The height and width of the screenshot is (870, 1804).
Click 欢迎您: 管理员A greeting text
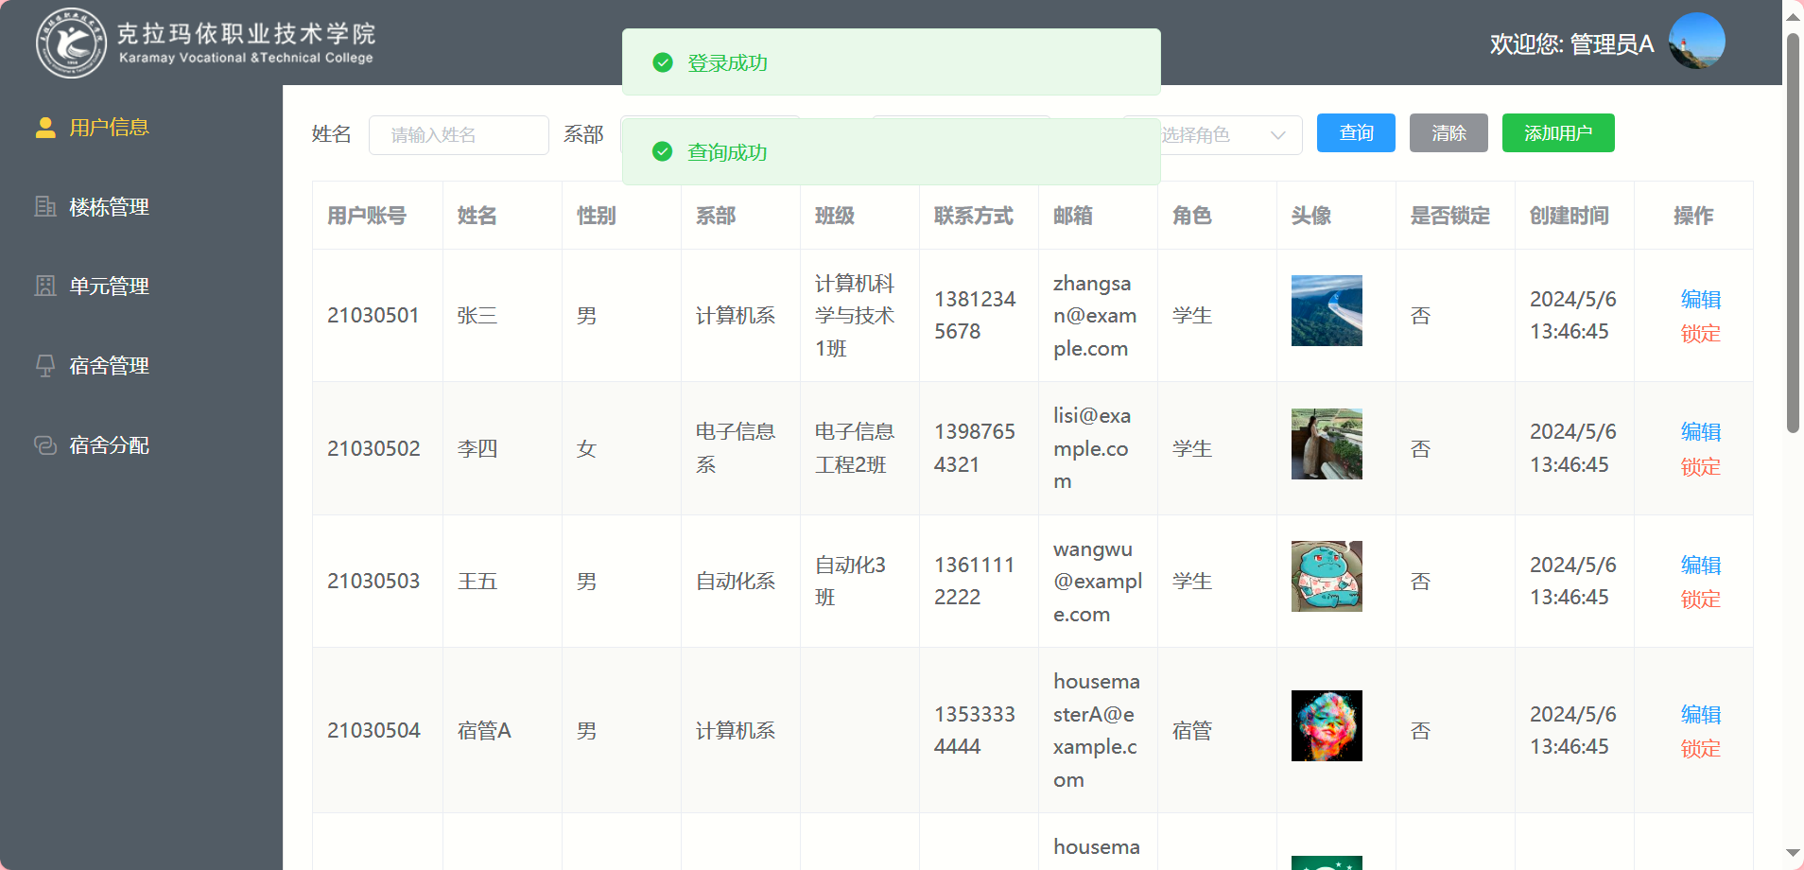coord(1571,44)
